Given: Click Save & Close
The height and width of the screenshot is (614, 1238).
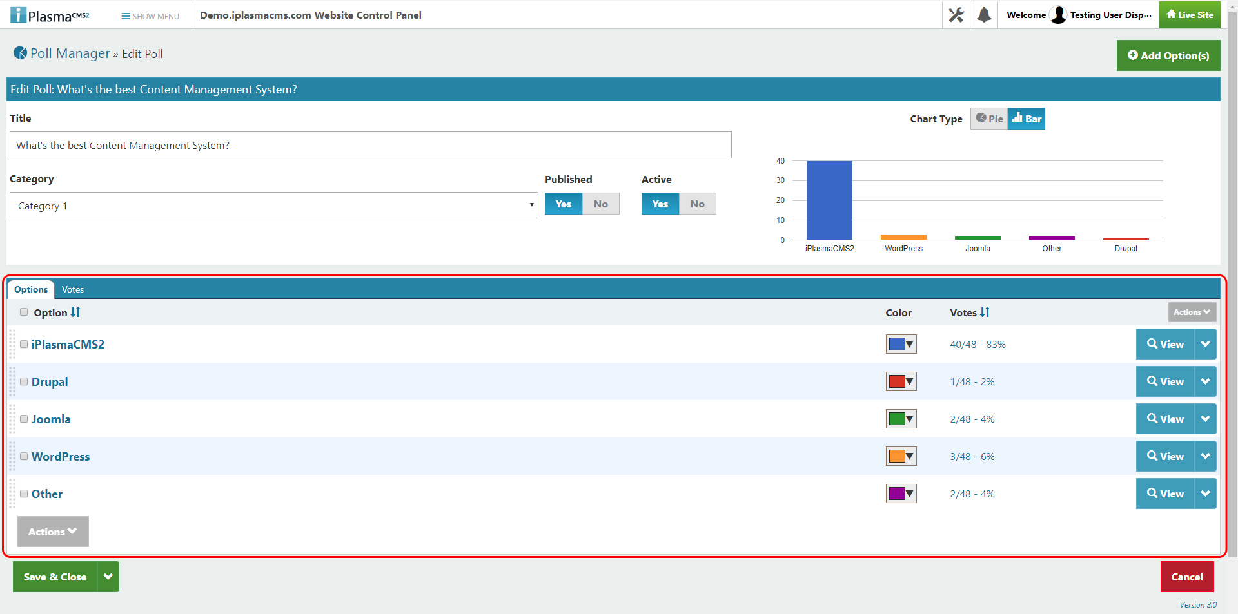Looking at the screenshot, I should click(55, 577).
